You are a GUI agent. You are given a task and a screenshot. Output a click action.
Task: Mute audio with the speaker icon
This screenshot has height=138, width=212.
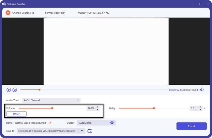pyautogui.click(x=202, y=90)
